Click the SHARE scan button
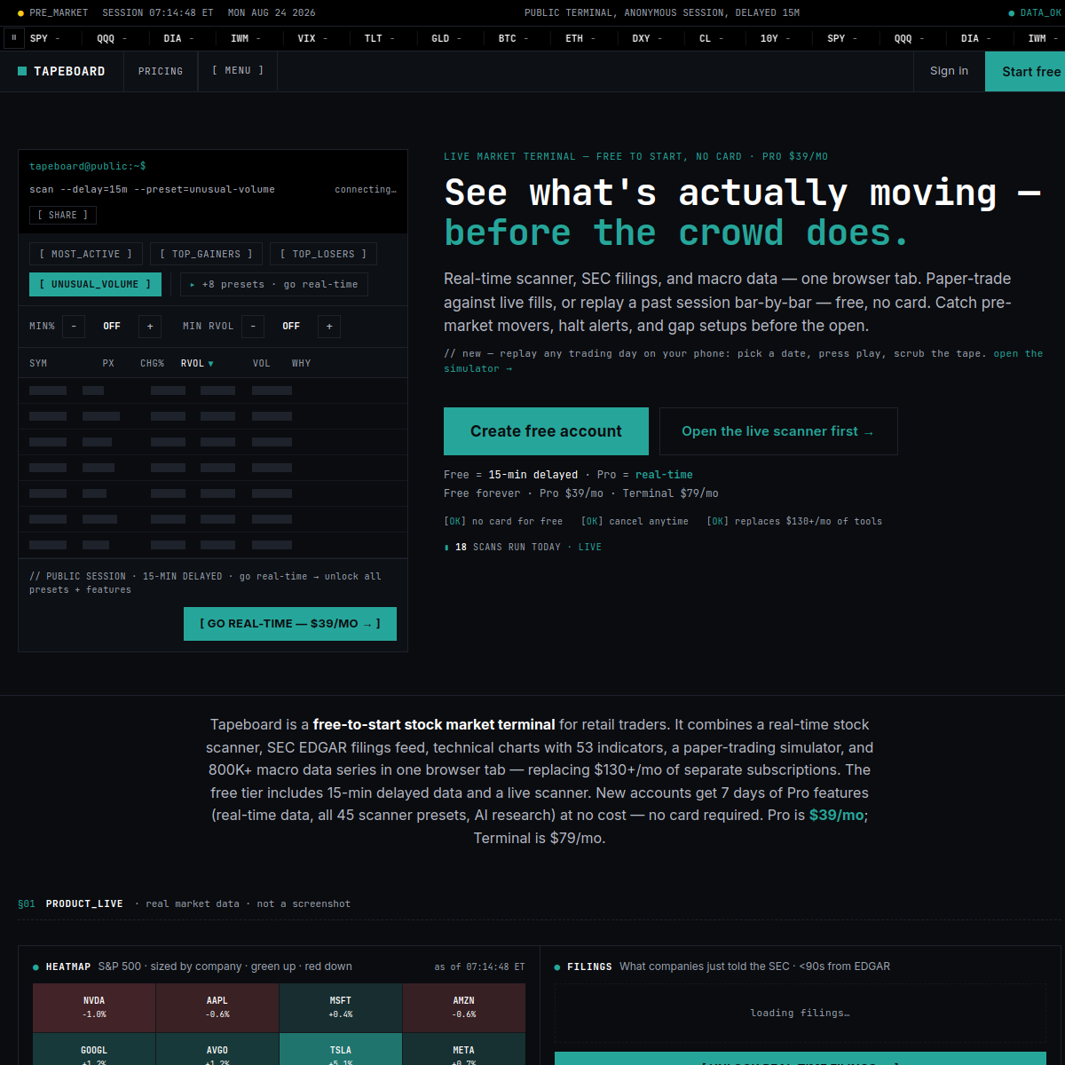Image resolution: width=1065 pixels, height=1065 pixels. pyautogui.click(x=63, y=215)
